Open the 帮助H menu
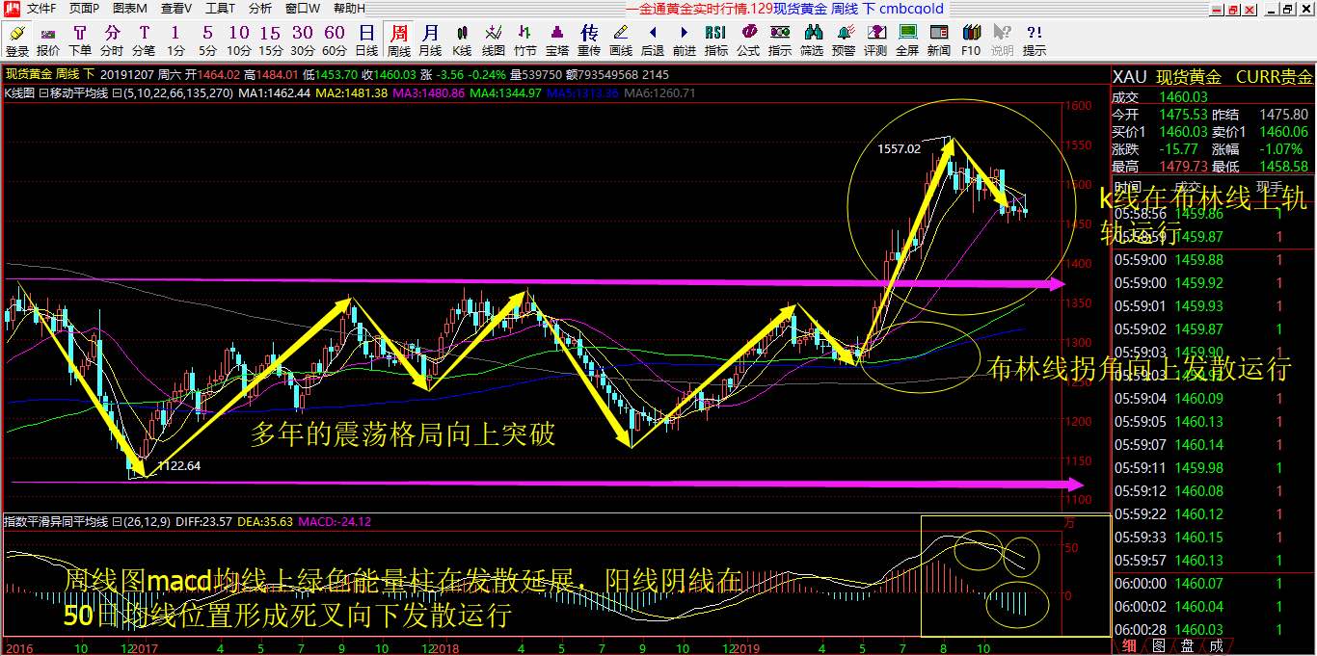The width and height of the screenshot is (1317, 656). coord(349,9)
